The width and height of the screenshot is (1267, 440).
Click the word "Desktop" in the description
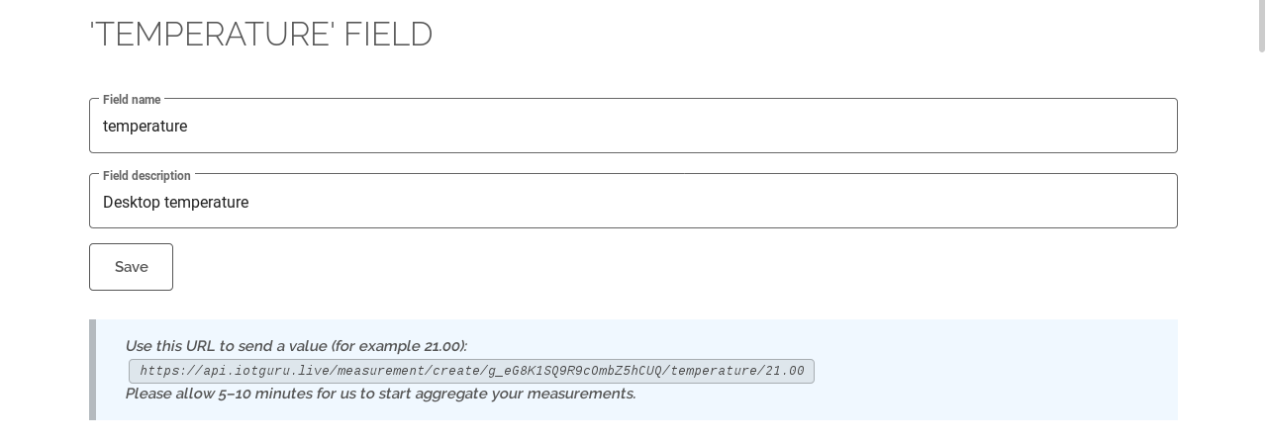[132, 203]
